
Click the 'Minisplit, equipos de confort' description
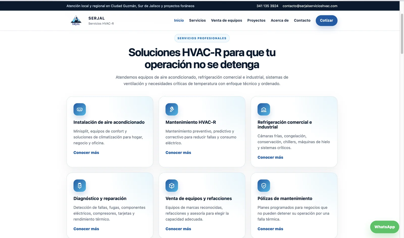pyautogui.click(x=108, y=137)
